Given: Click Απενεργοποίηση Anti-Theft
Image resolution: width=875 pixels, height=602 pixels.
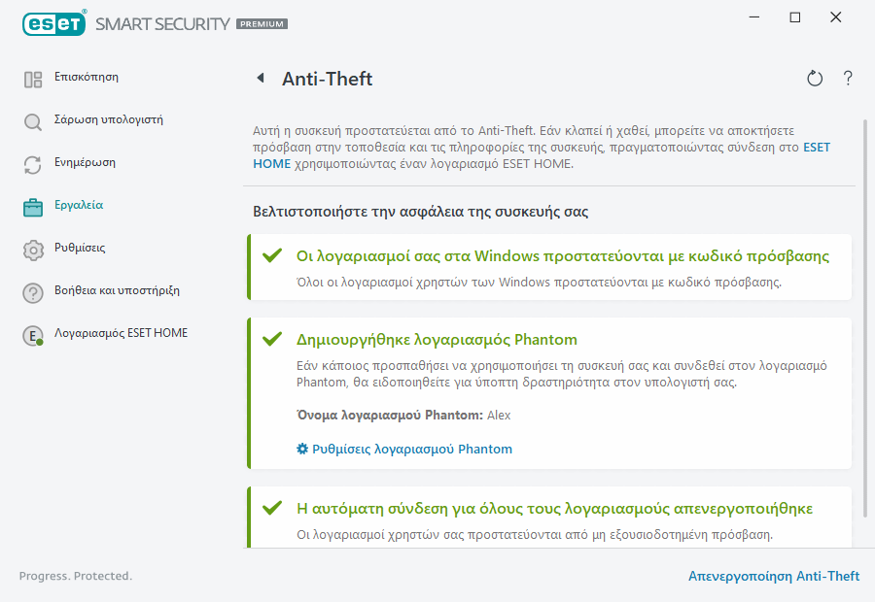Looking at the screenshot, I should (x=774, y=576).
